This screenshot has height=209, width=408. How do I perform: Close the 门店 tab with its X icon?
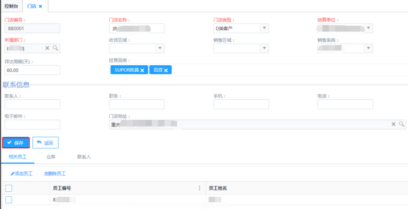point(40,6)
